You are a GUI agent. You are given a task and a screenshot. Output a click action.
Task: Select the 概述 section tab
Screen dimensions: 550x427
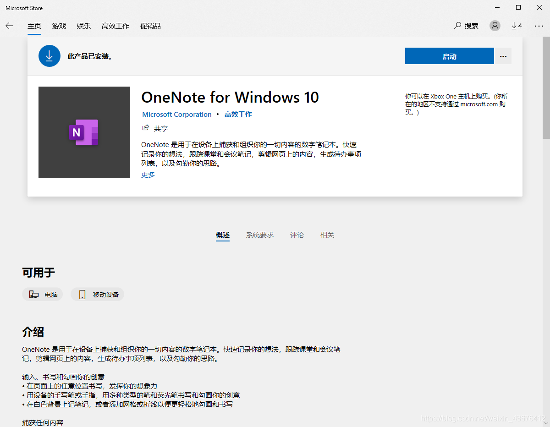coord(223,235)
